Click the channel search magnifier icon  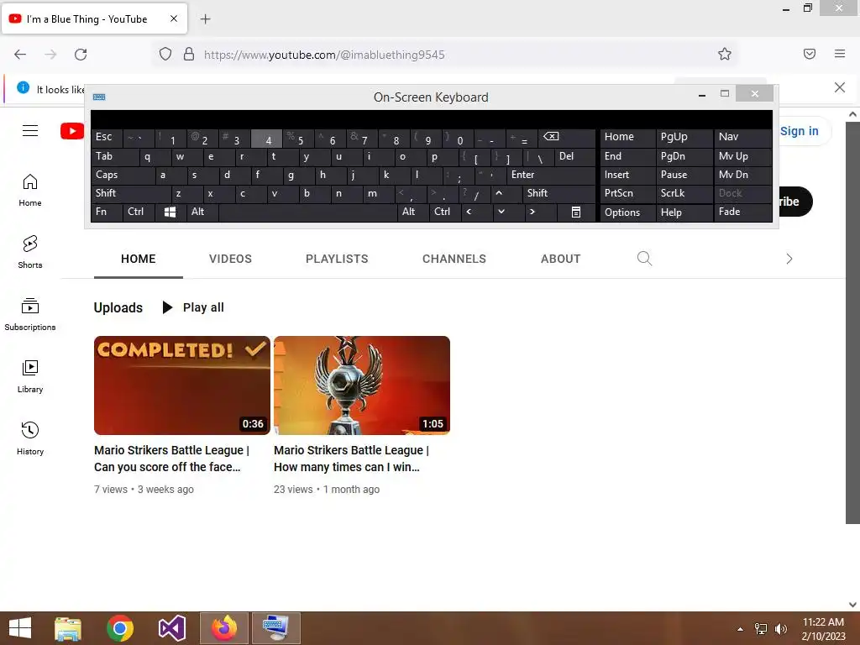(644, 259)
